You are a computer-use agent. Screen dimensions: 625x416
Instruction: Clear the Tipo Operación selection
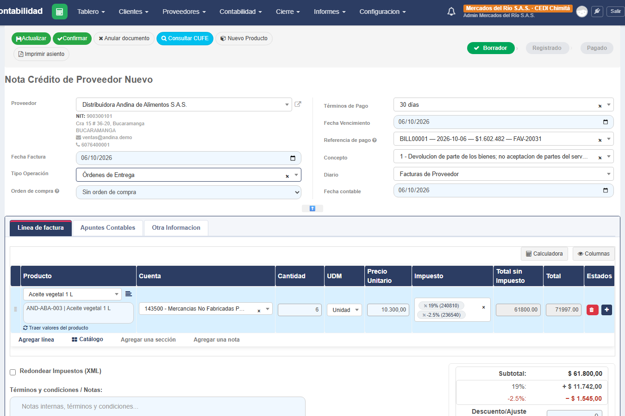(x=287, y=176)
